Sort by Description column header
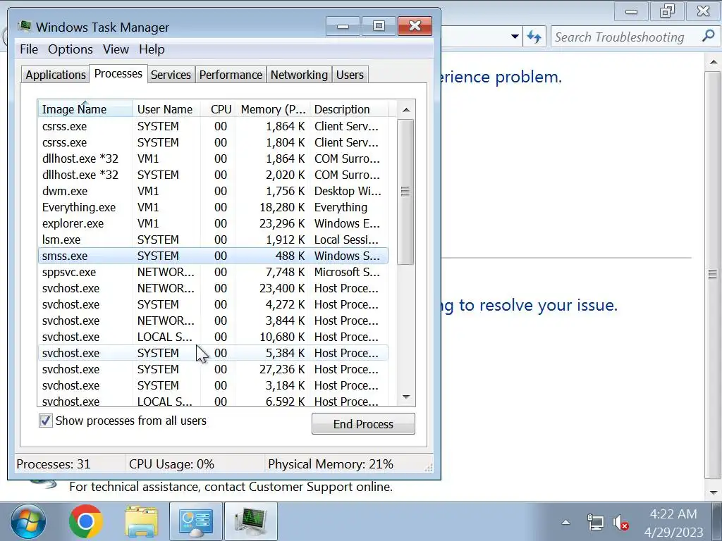The width and height of the screenshot is (722, 541). coord(349,109)
